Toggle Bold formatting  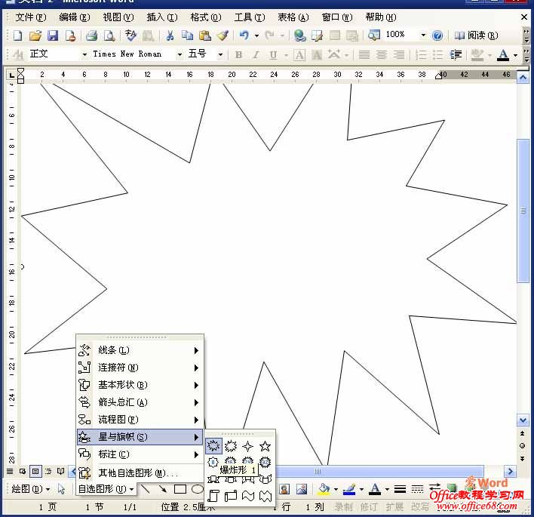[x=239, y=54]
